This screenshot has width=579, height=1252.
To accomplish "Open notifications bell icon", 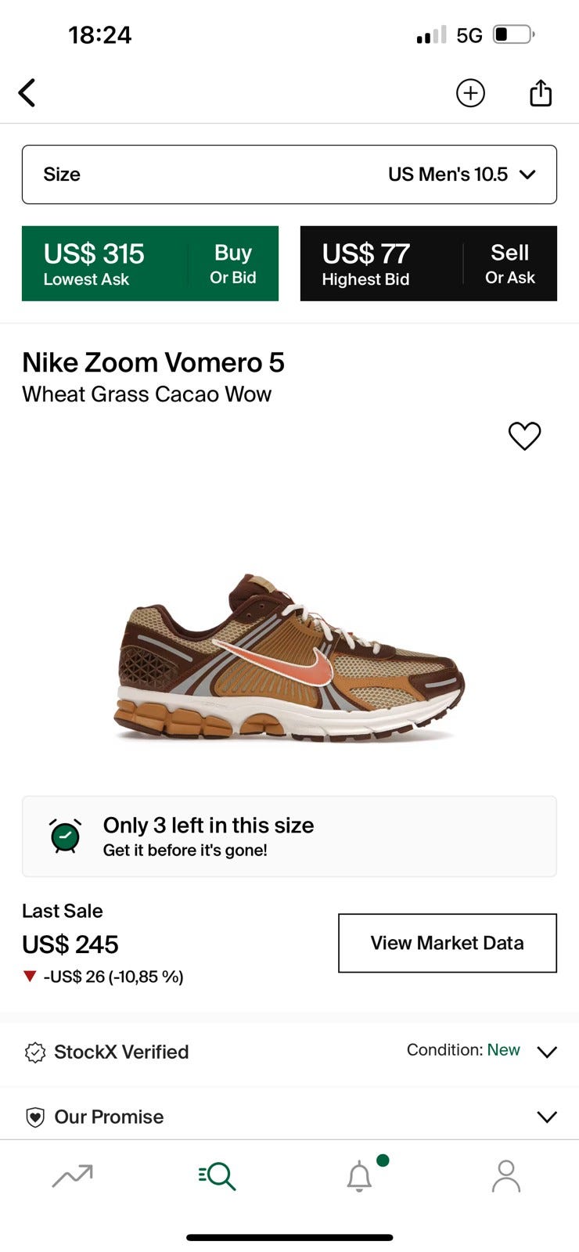I will click(360, 1176).
